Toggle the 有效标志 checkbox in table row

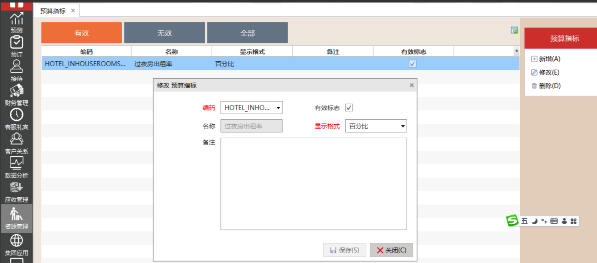[x=413, y=64]
